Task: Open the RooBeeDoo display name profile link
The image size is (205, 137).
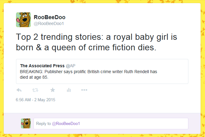Action: pyautogui.click(x=49, y=17)
